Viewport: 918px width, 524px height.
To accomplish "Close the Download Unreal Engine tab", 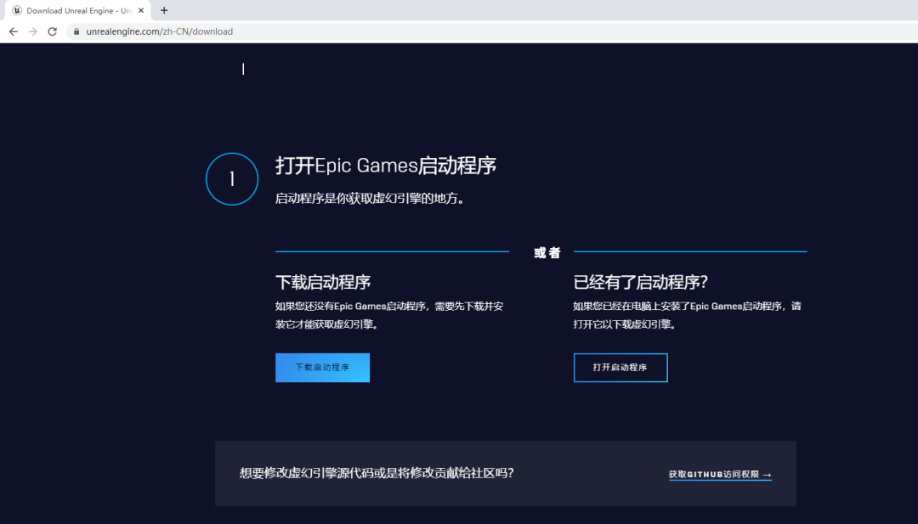I will click(x=141, y=10).
